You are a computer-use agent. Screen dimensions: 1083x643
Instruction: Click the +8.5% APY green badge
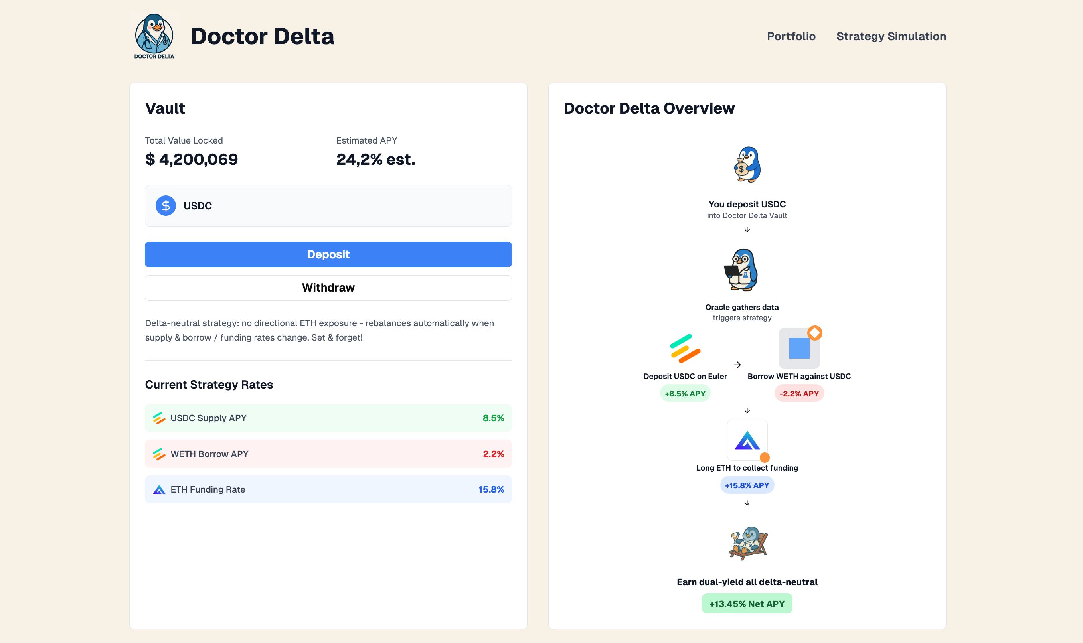[685, 393]
